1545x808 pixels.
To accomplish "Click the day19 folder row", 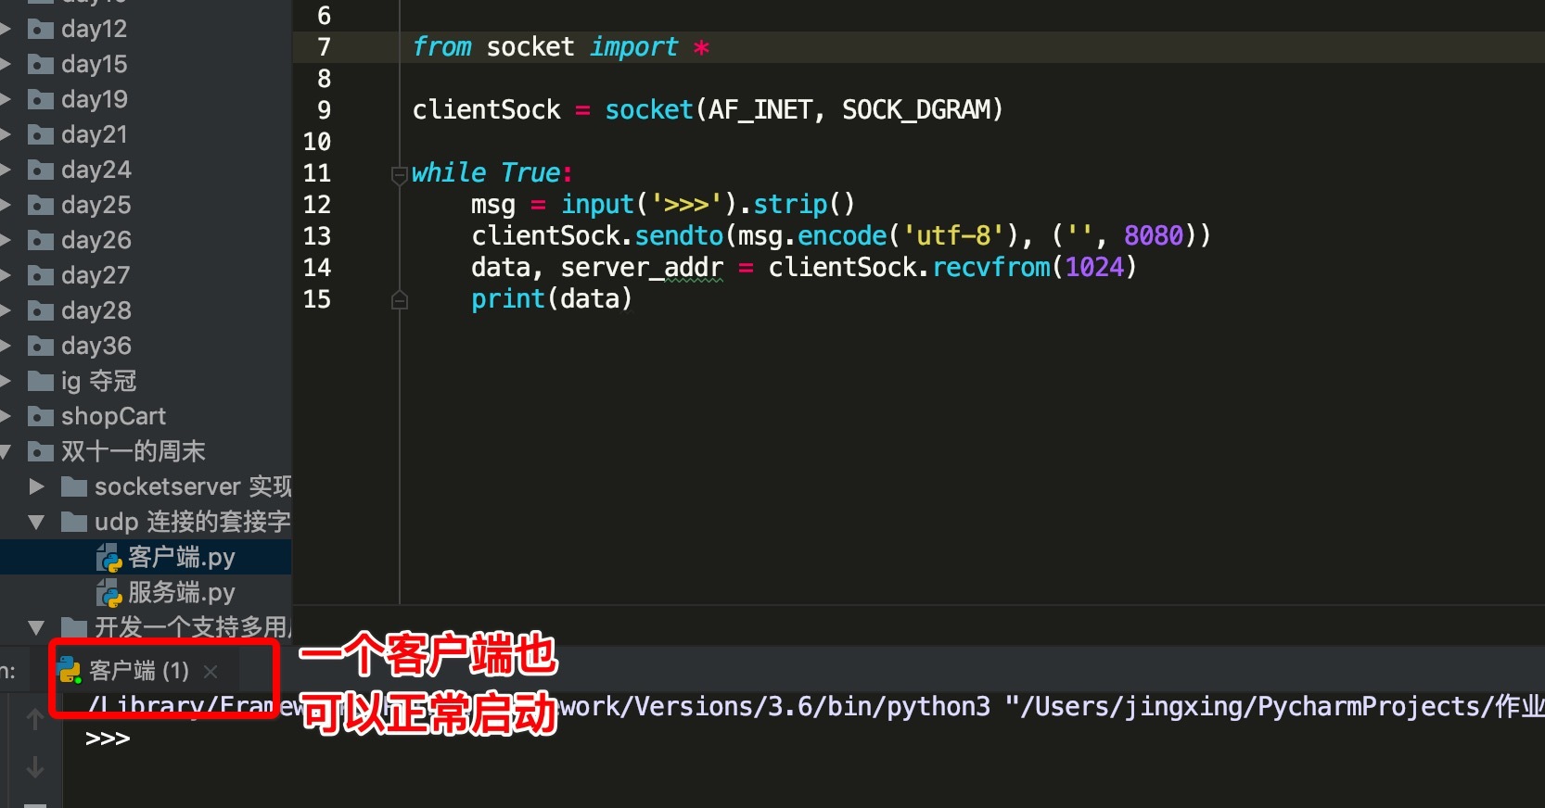I will [93, 99].
